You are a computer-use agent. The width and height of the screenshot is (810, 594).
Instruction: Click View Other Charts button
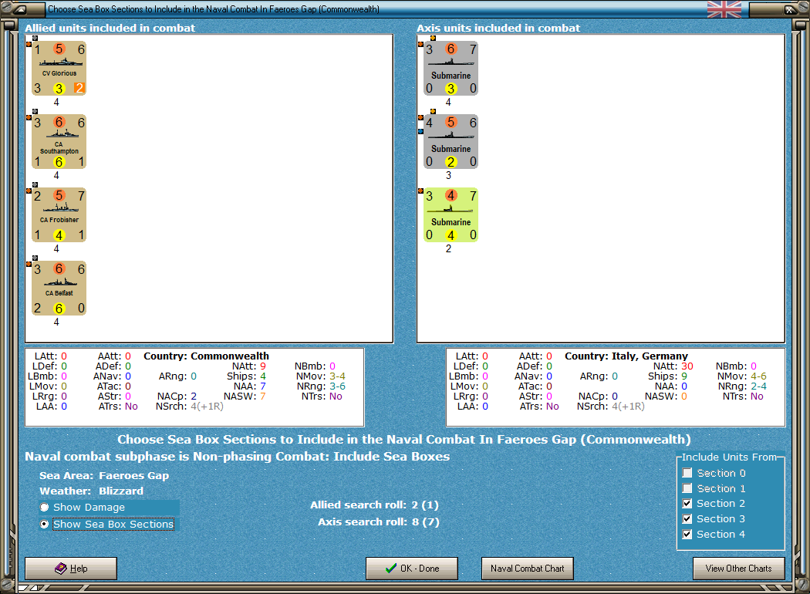[739, 569]
